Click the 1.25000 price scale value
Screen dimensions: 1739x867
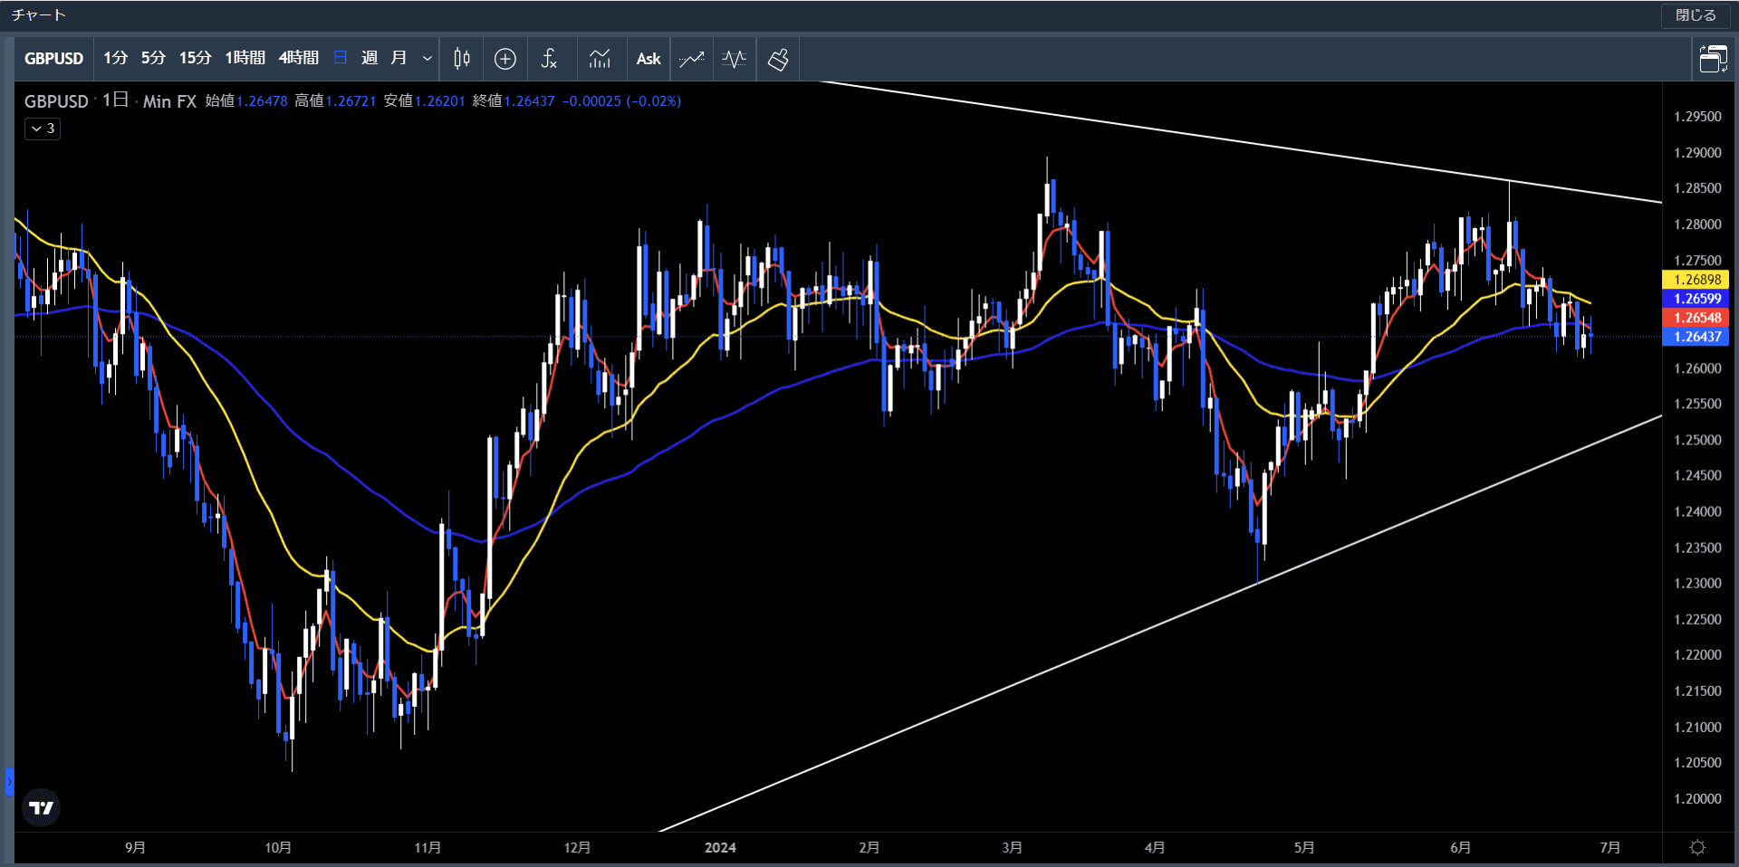pyautogui.click(x=1697, y=440)
